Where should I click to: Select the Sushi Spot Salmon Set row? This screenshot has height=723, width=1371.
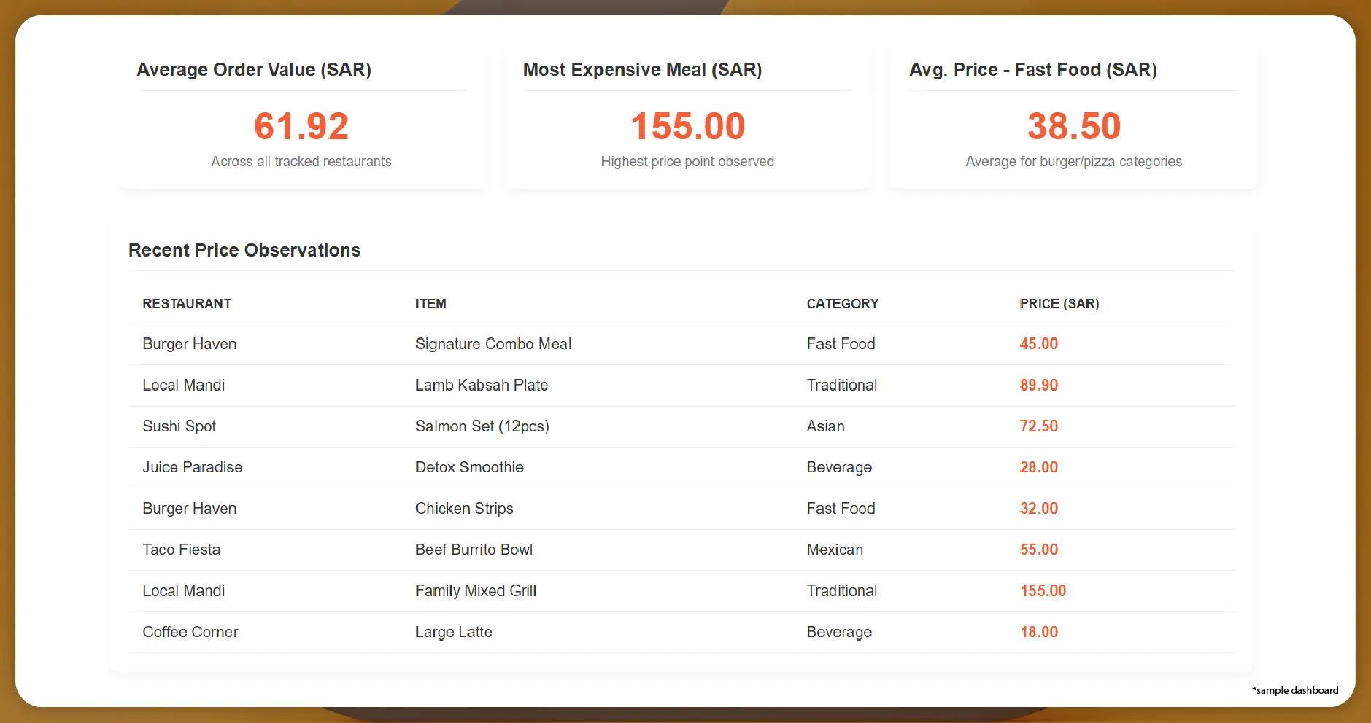pos(482,426)
